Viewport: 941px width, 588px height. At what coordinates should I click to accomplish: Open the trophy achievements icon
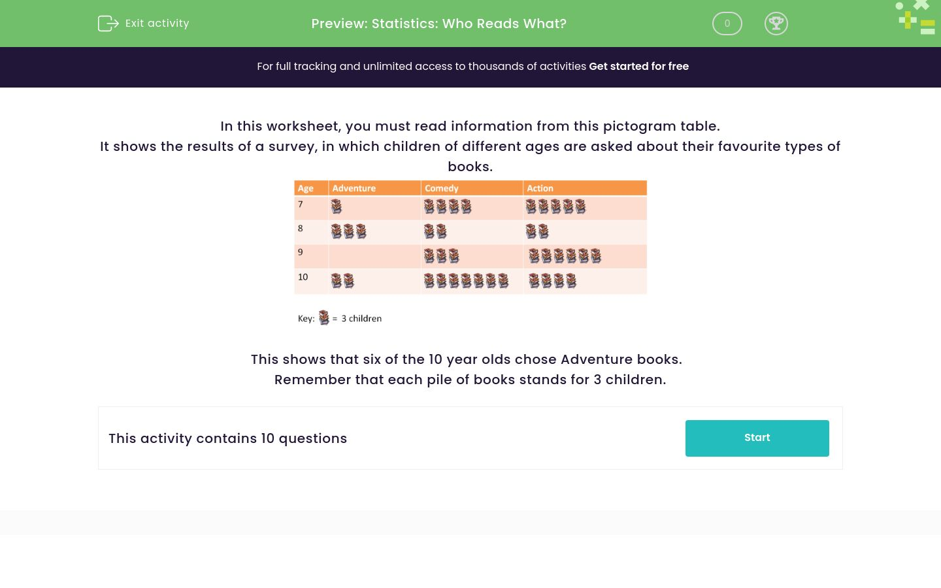point(776,24)
